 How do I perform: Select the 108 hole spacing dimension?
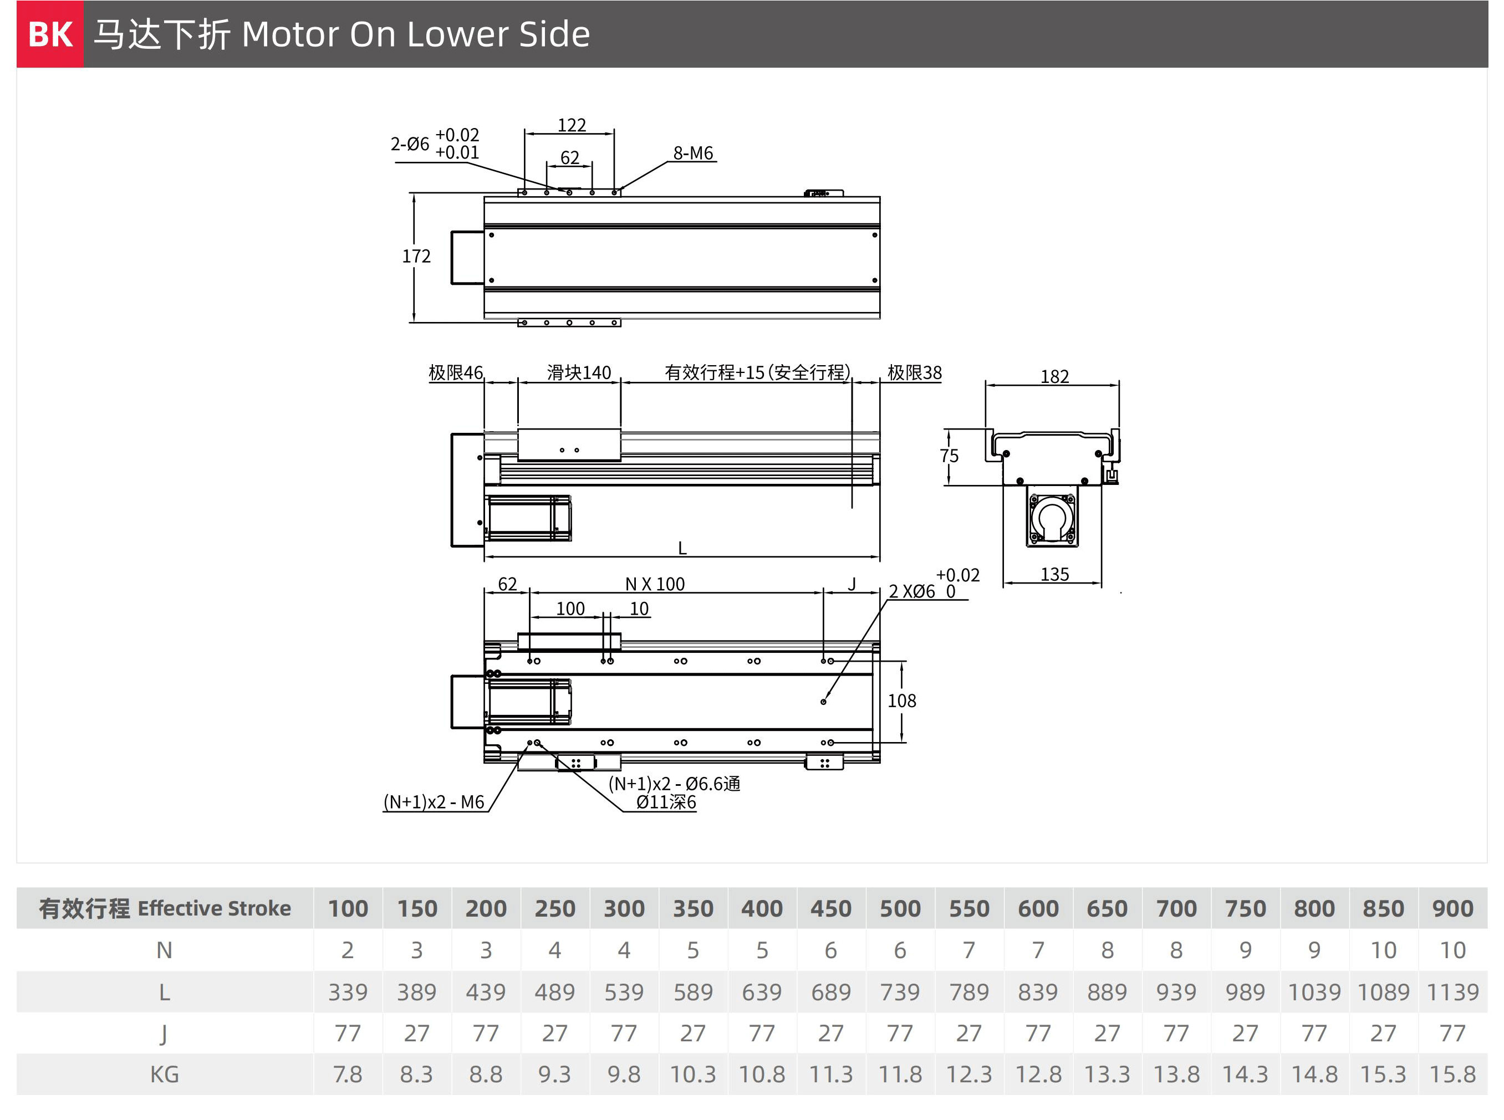tap(902, 701)
